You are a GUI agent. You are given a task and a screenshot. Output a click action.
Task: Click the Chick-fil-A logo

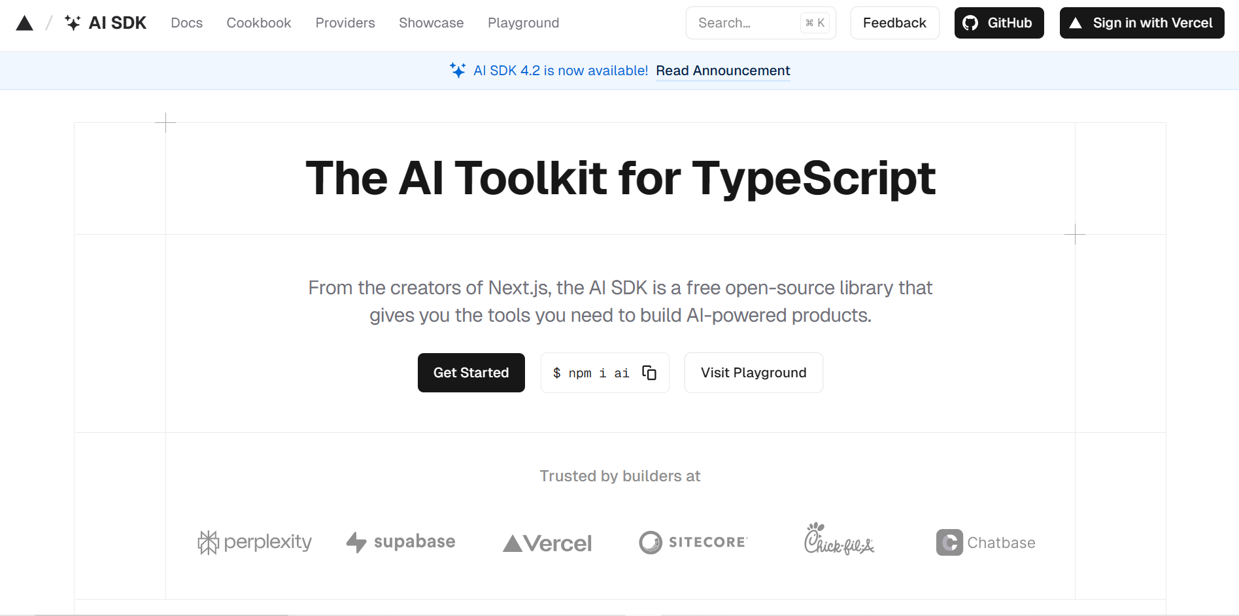tap(839, 539)
